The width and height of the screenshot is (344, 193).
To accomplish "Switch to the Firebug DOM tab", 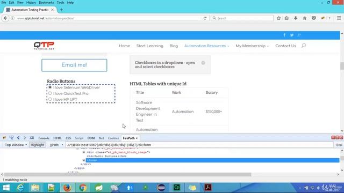I will pos(91,138).
